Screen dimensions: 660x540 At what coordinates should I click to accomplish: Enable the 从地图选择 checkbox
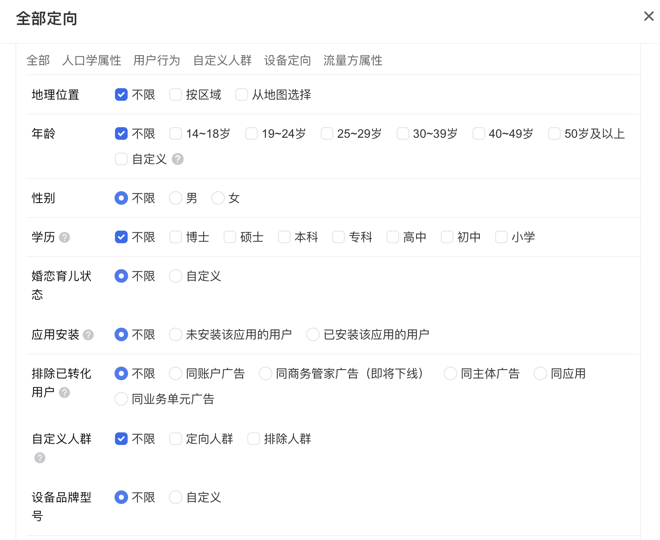242,95
